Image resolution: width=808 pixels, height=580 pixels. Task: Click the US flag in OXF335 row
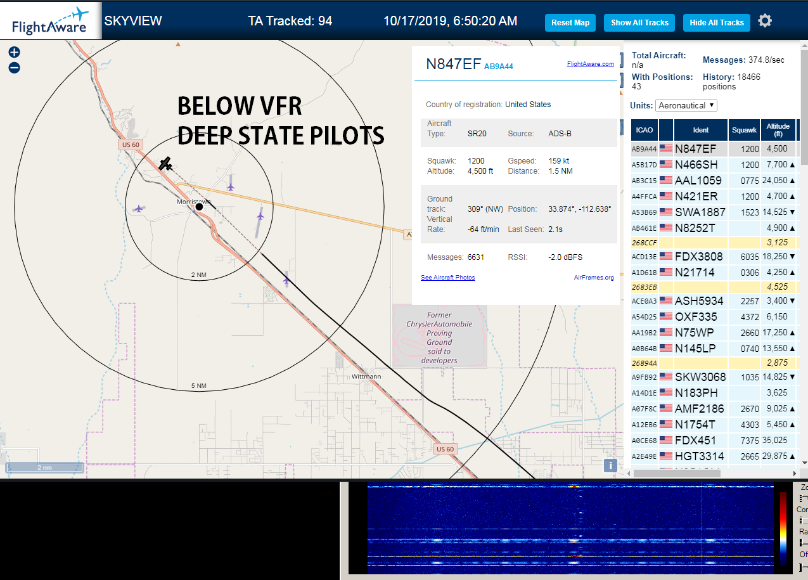pos(666,316)
